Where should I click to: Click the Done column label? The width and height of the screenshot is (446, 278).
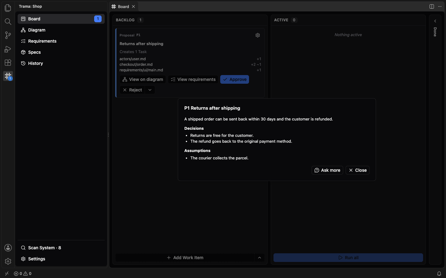(x=435, y=32)
